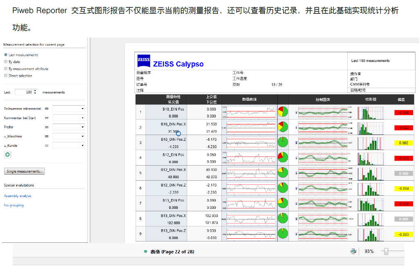This screenshot has height=268, width=420.
Task: Click the green add-filter plus icon
Action: [x=7, y=155]
